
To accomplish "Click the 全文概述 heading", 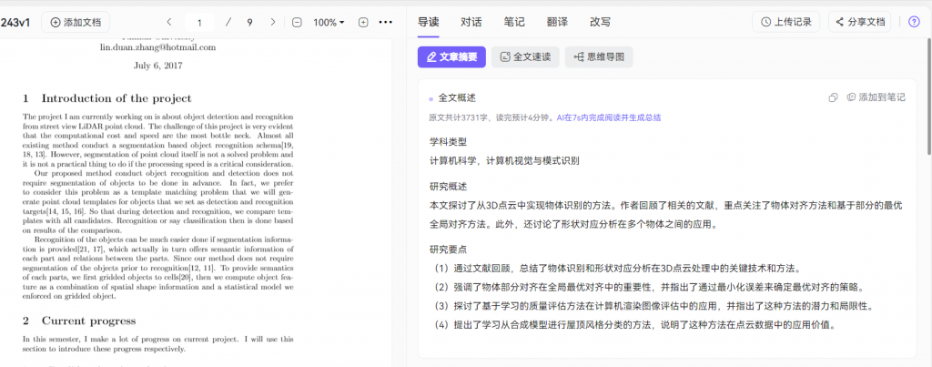I will 457,97.
